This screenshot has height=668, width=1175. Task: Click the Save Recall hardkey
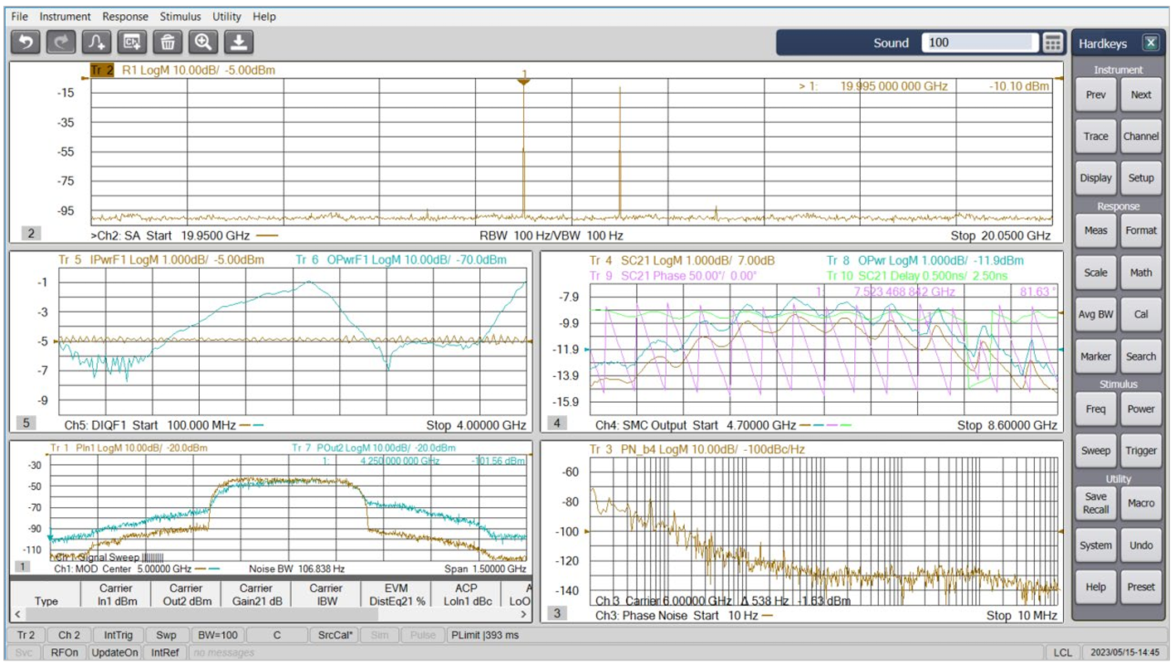tap(1095, 503)
